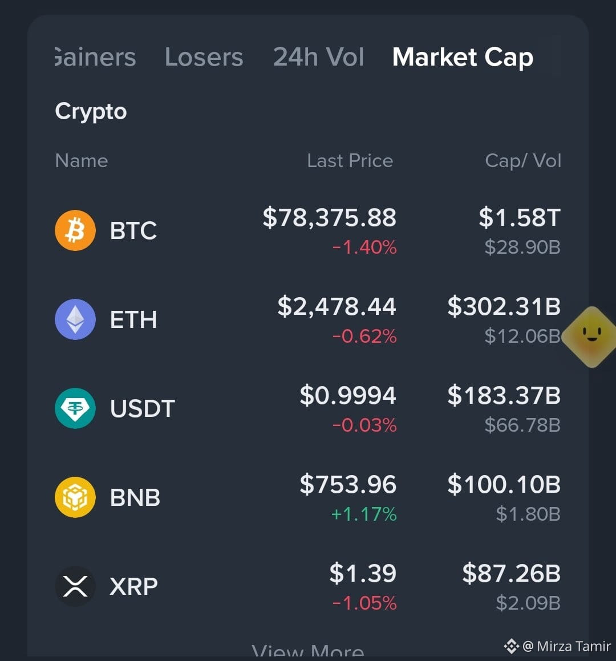Sort by Cap/ Vol column header

[x=523, y=161]
